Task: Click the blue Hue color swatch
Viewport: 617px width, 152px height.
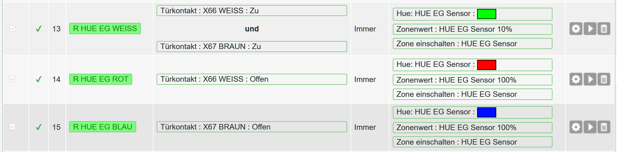Action: [x=486, y=112]
